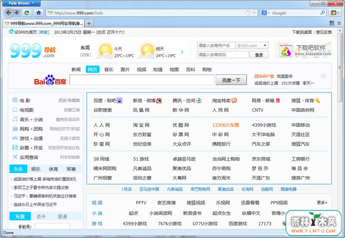Click the scrollbar up arrow

coord(340,30)
